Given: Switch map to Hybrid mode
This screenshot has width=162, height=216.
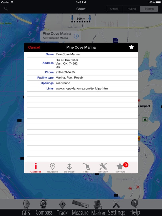Looking at the screenshot, I should click(x=131, y=9).
